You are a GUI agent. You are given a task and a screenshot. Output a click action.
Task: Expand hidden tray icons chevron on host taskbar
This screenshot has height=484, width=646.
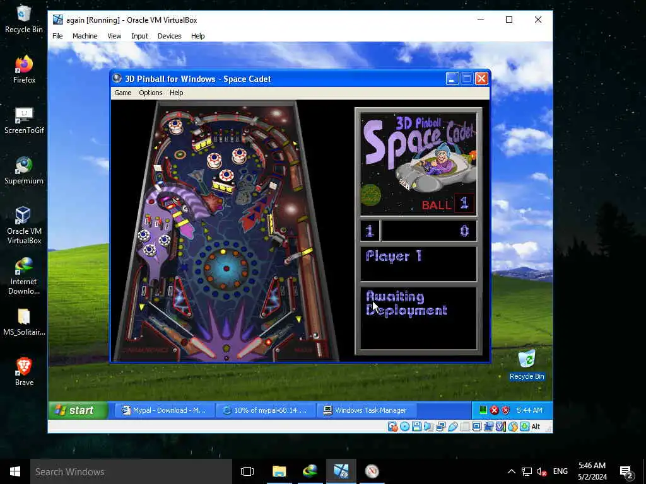point(511,471)
